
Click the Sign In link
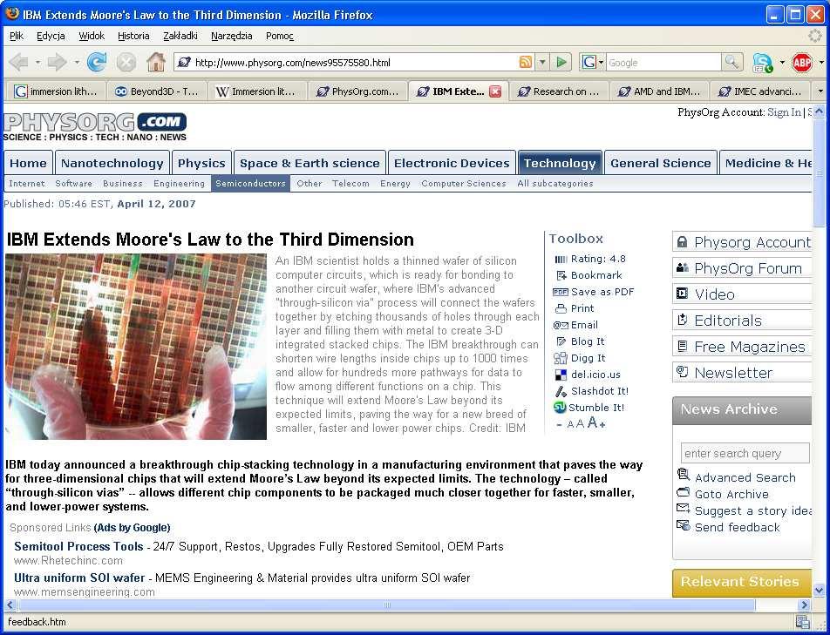coord(784,112)
